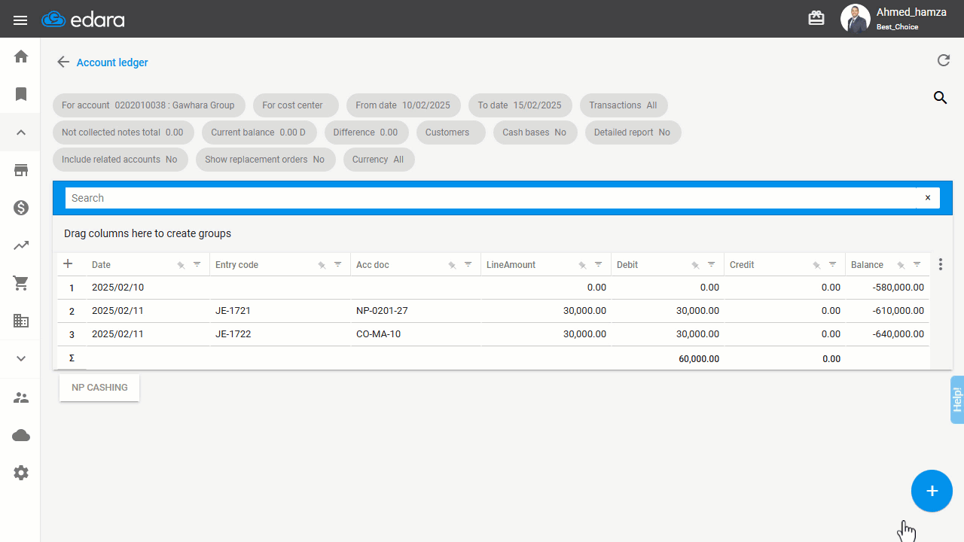Open bookmarks icon in sidebar
964x542 pixels.
(x=21, y=94)
